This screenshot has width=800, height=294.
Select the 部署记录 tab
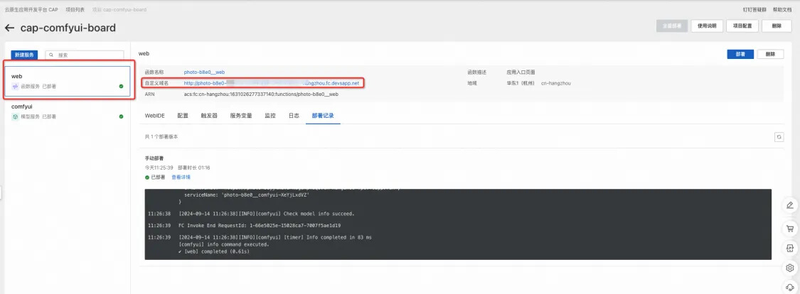[323, 116]
